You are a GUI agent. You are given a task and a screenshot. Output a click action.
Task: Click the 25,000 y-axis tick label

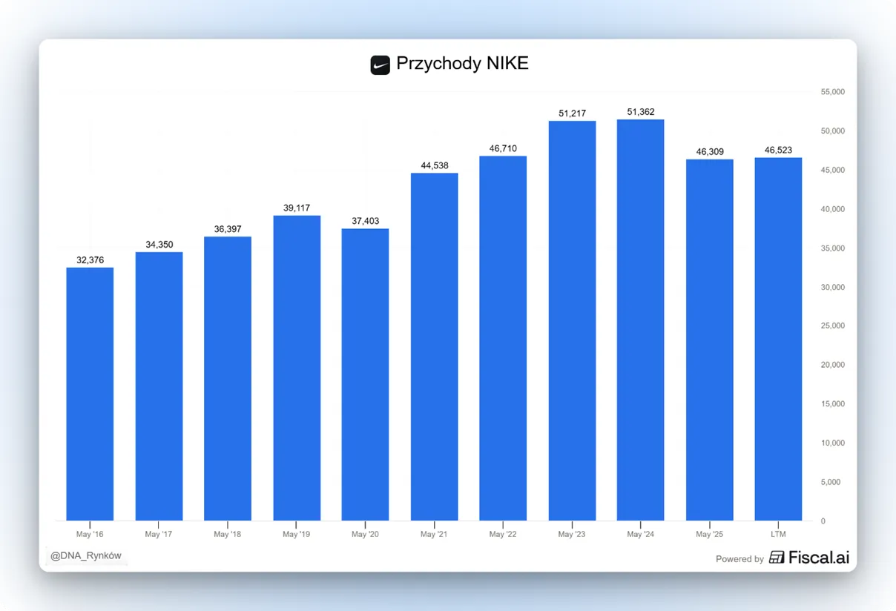pos(832,326)
